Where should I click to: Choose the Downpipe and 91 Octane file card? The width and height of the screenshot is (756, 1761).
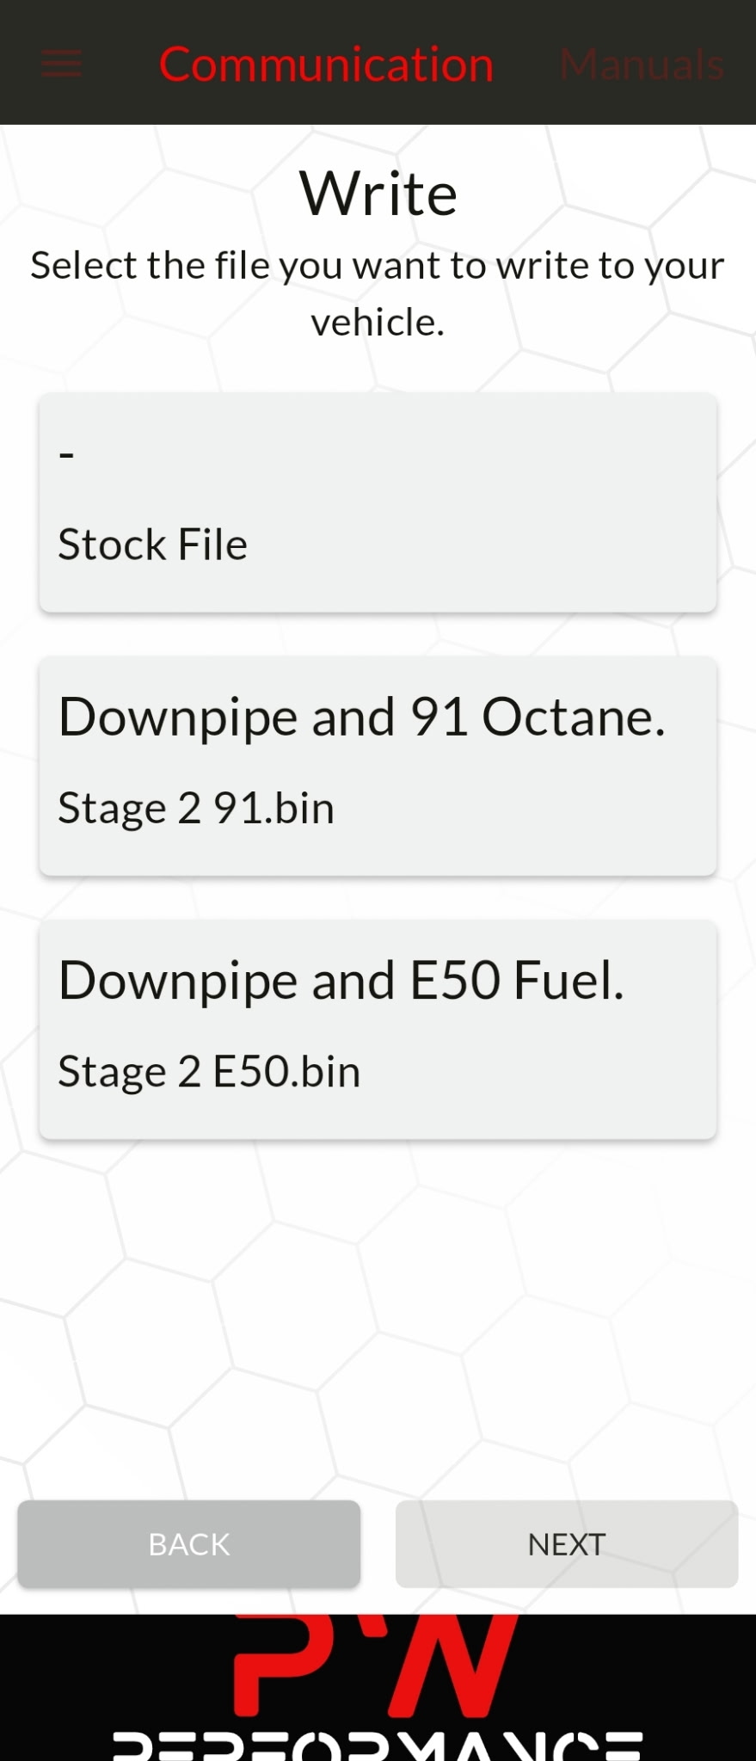coord(378,767)
